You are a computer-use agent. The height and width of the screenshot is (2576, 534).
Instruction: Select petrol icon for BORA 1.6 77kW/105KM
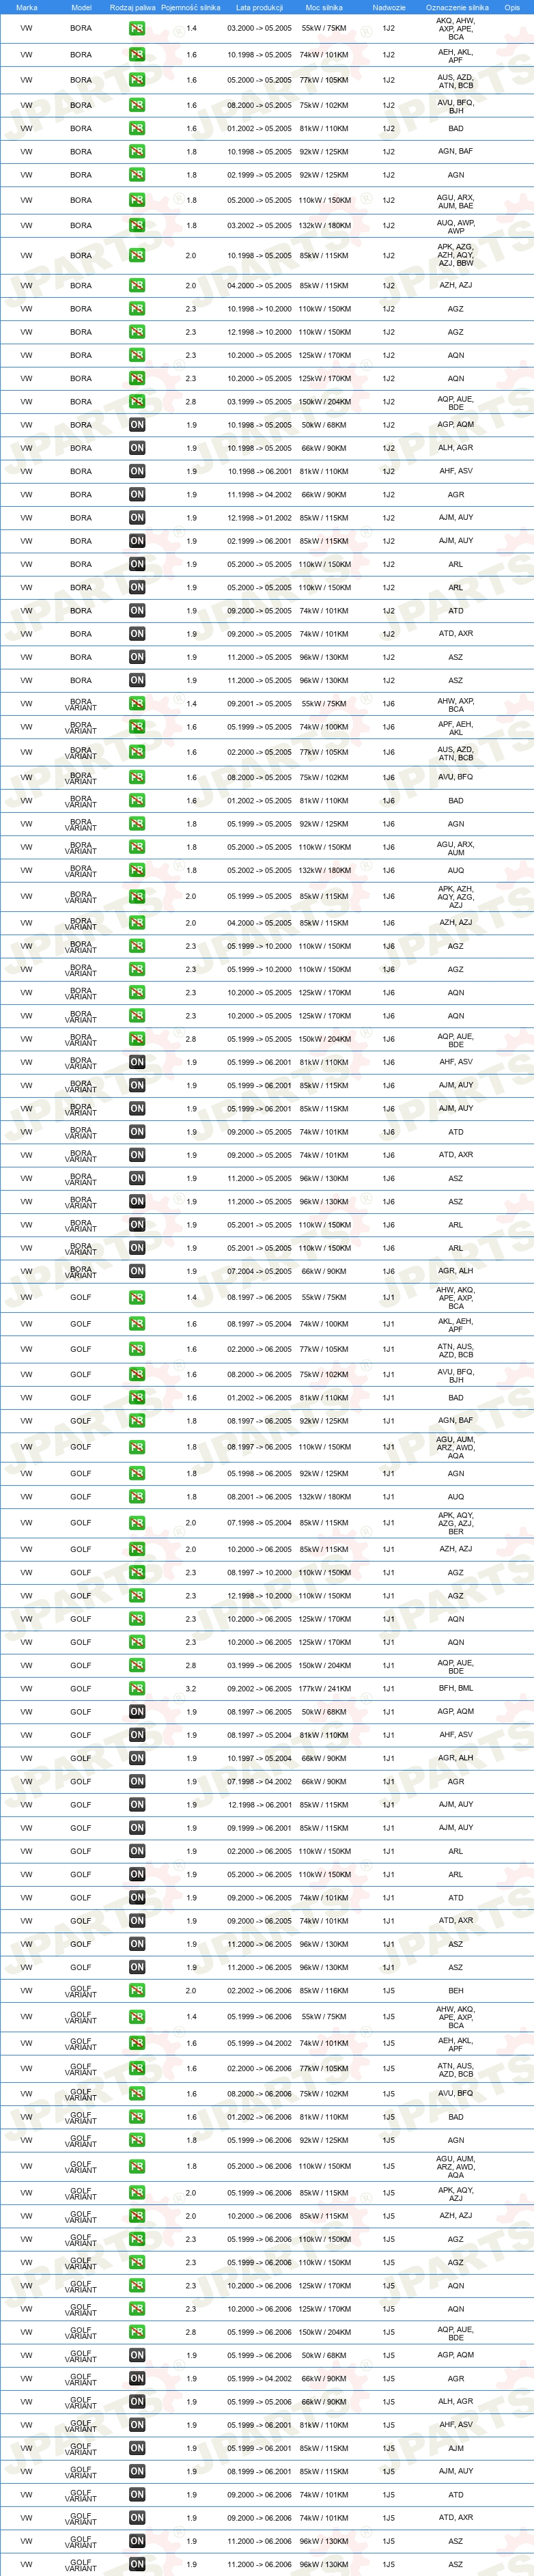coord(137,80)
